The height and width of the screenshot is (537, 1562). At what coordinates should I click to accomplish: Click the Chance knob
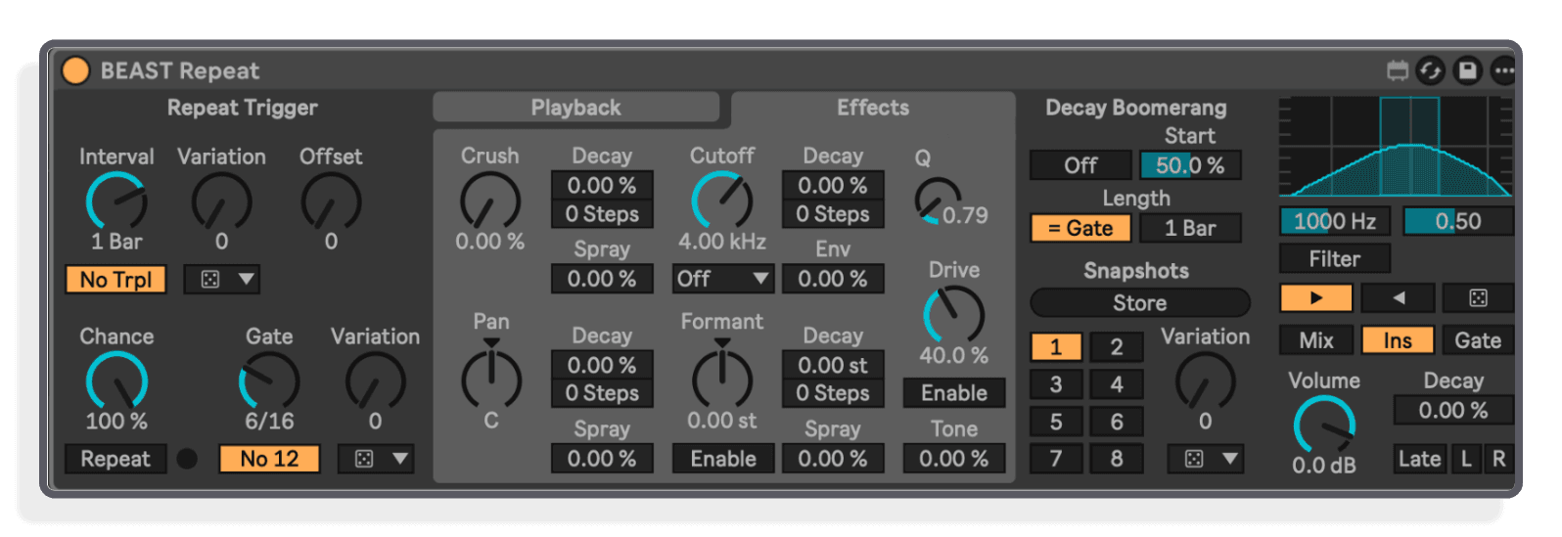coord(116,381)
